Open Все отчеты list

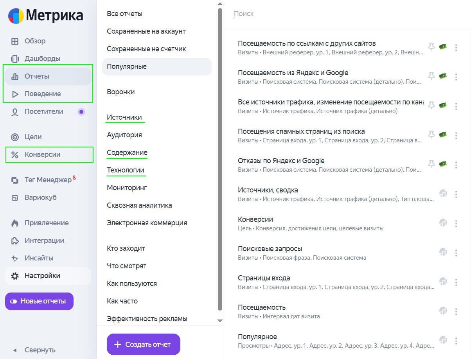pyautogui.click(x=124, y=13)
